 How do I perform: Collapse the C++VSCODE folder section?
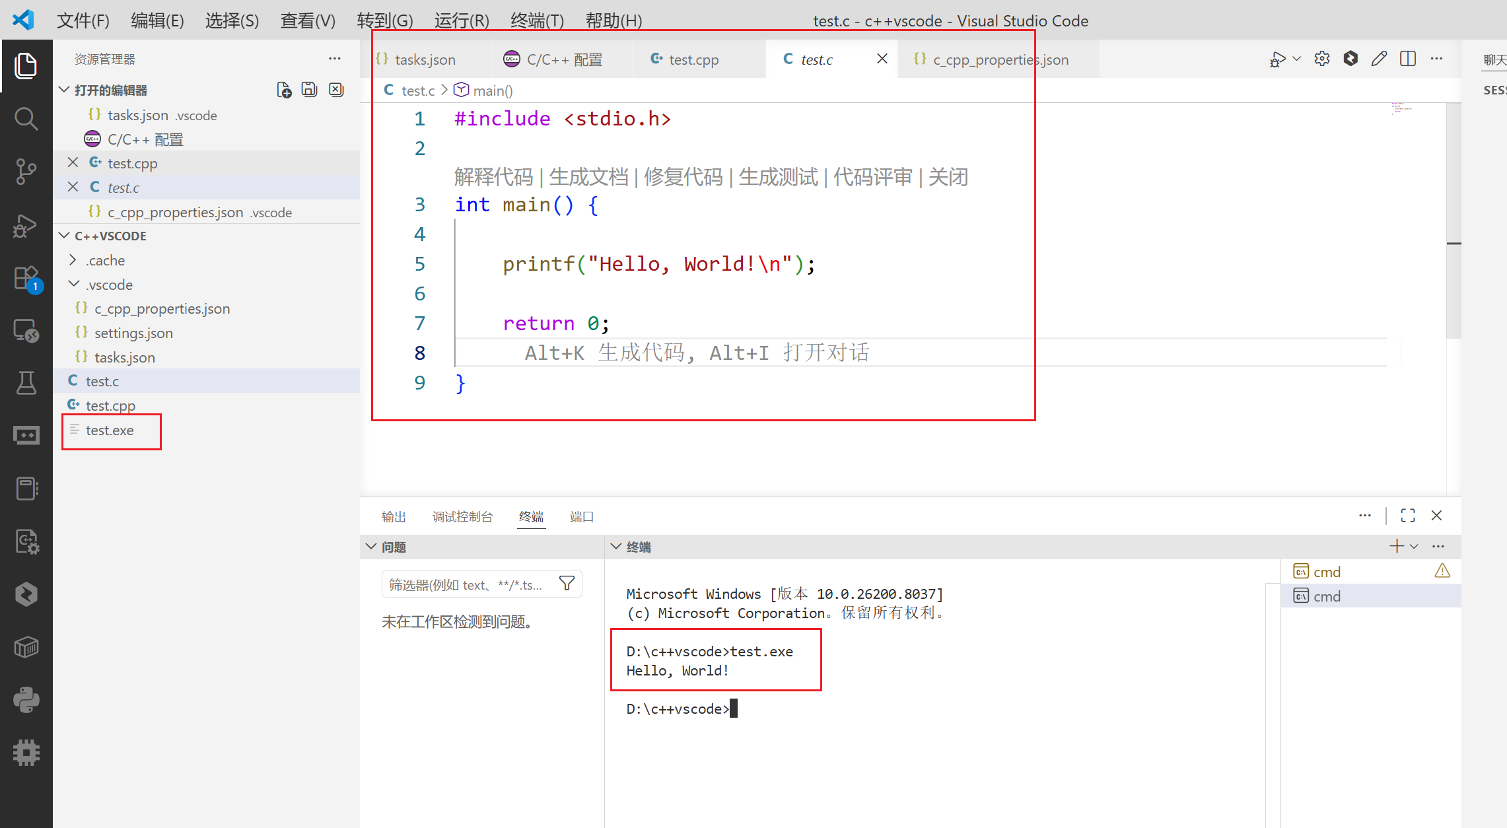pyautogui.click(x=64, y=236)
